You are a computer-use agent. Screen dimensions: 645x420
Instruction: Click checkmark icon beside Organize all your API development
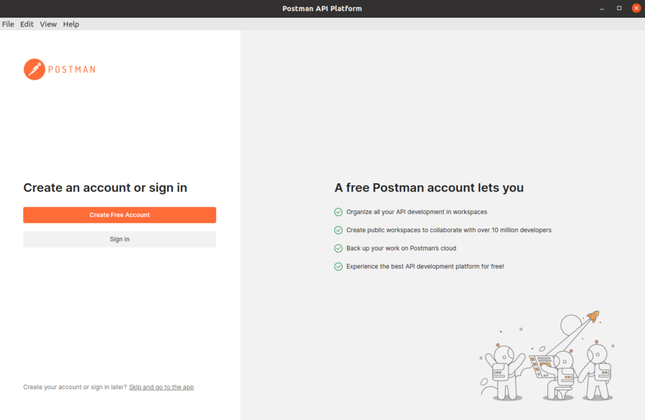pos(338,212)
